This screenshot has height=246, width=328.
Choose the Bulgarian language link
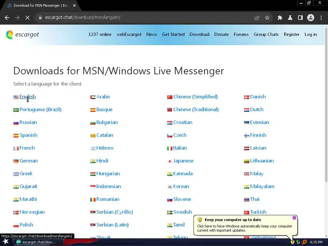click(x=107, y=122)
